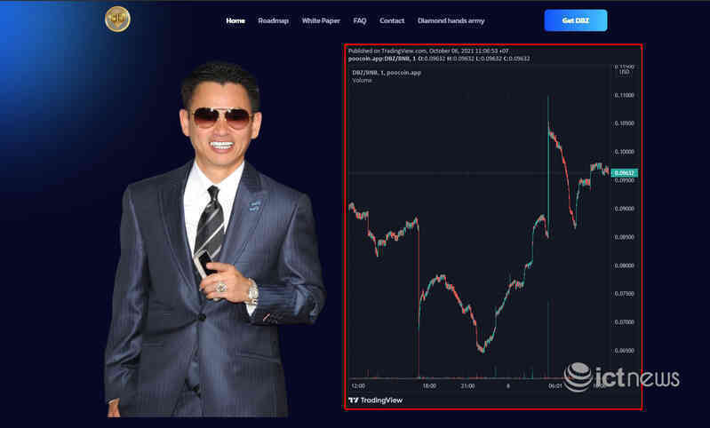710x428 pixels.
Task: Click the green 0.09632 current price label
Action: click(624, 173)
